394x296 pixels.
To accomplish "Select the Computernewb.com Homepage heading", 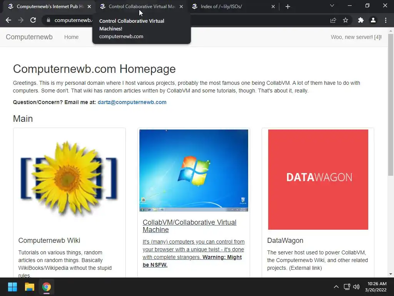I will (x=94, y=69).
